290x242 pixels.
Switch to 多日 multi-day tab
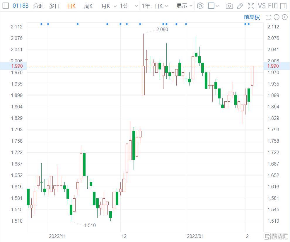click(x=54, y=6)
